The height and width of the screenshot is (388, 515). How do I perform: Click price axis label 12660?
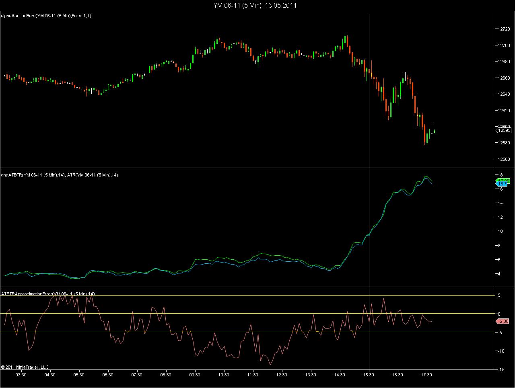point(505,78)
